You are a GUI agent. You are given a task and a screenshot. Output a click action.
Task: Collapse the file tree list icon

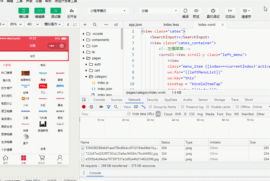(x=116, y=24)
